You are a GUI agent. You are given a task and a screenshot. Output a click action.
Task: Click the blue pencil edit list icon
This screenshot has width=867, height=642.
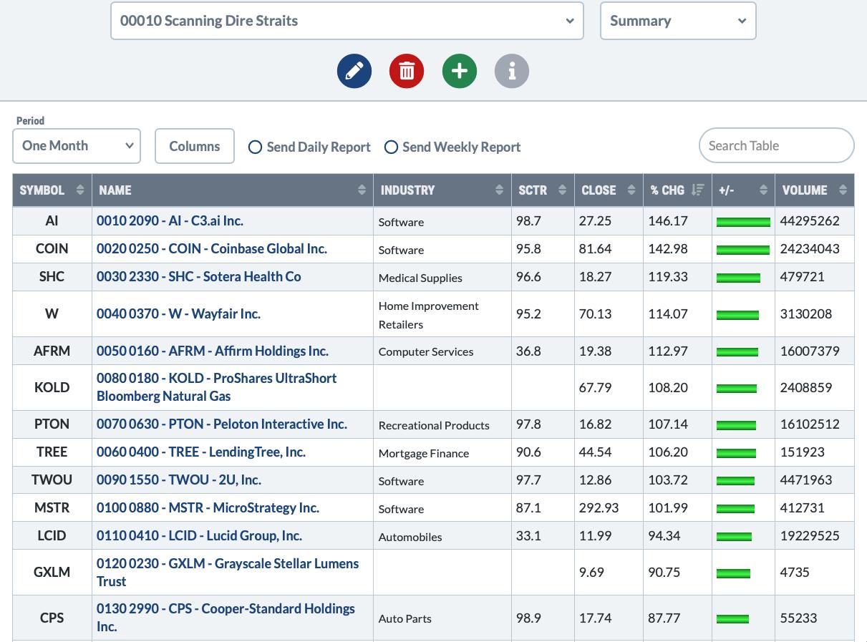[x=354, y=72]
